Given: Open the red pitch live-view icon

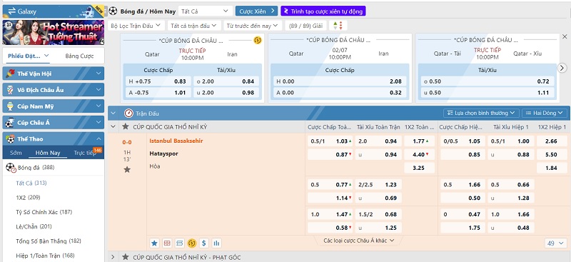Looking at the screenshot, I should coord(167,243).
